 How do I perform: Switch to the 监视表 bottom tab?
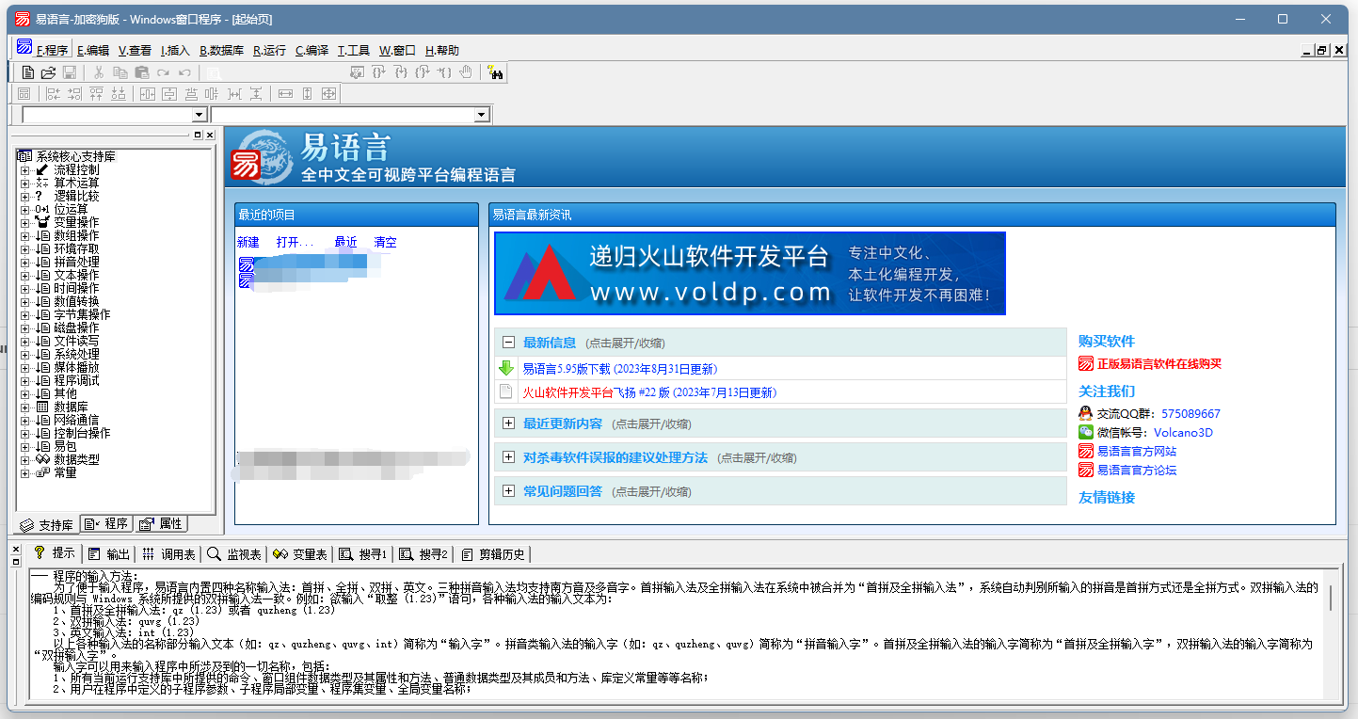235,553
